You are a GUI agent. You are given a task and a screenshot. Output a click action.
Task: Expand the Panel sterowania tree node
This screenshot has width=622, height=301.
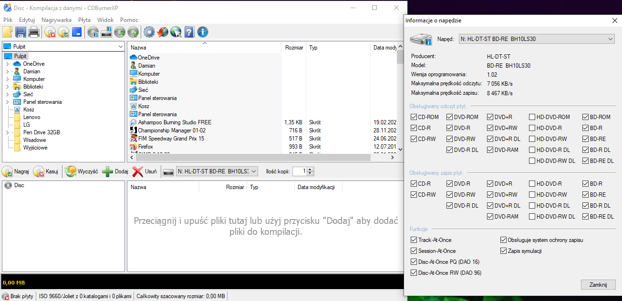click(7, 102)
